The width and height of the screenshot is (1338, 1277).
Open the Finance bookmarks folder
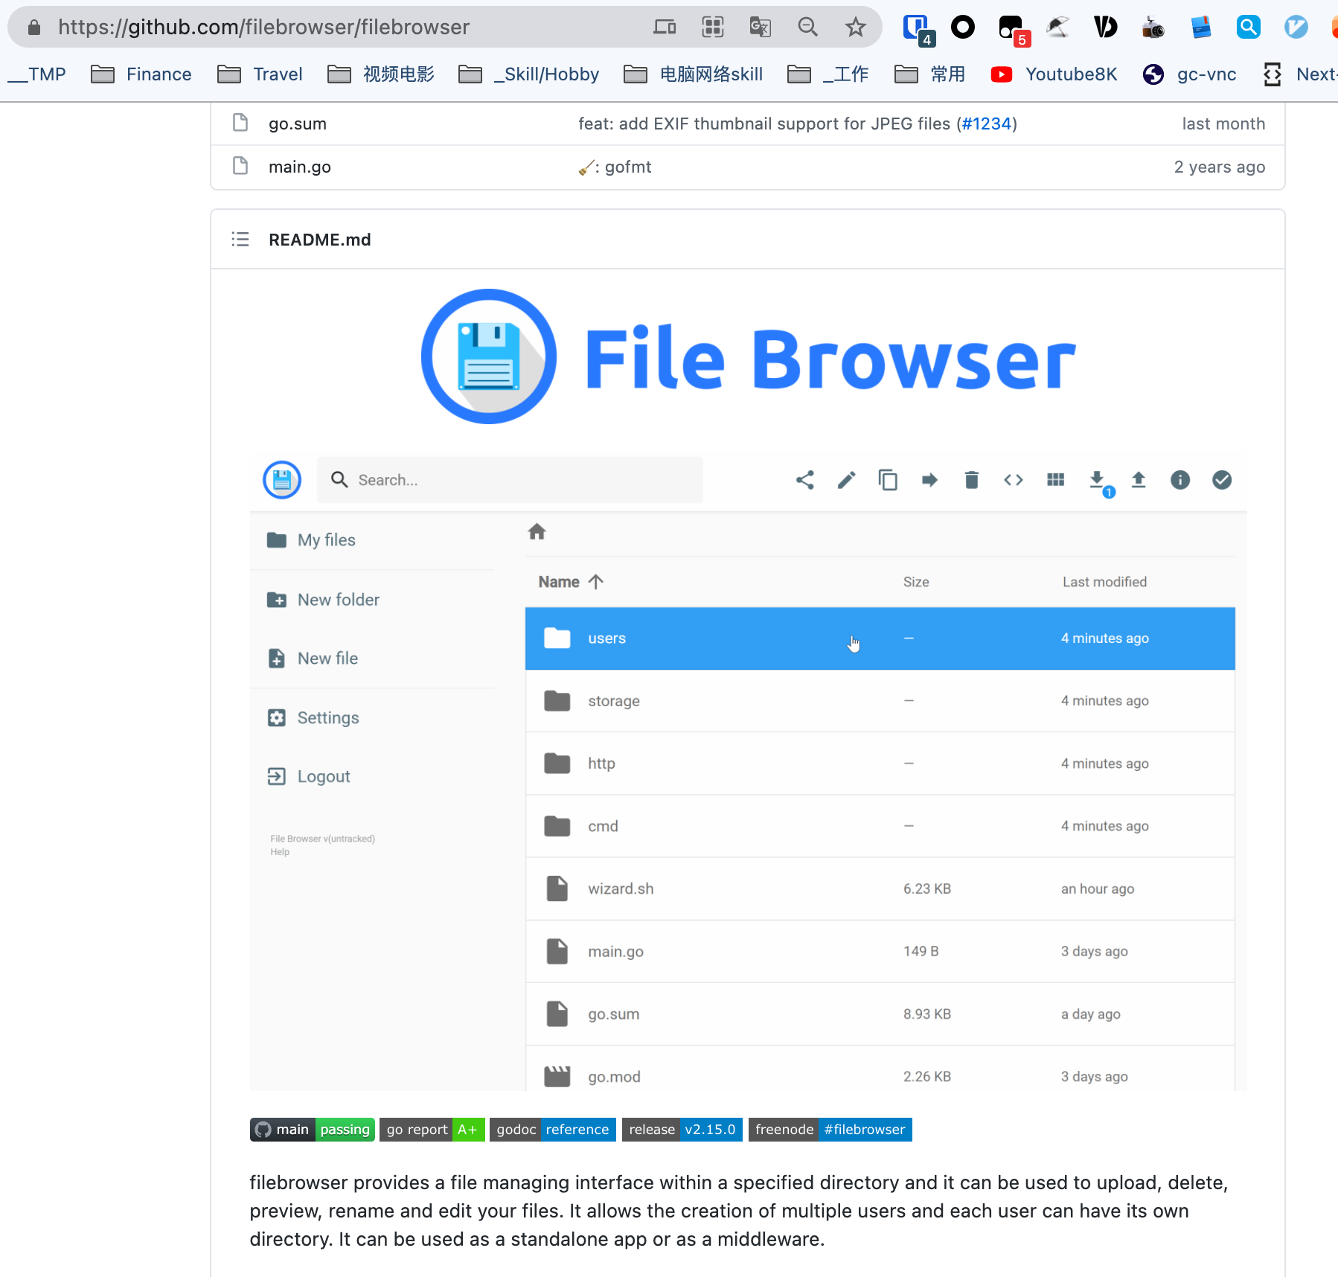tap(141, 74)
